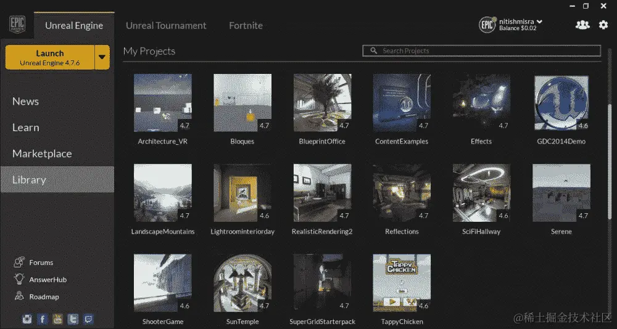The width and height of the screenshot is (617, 329).
Task: Click the Forums speech bubble icon
Action: (x=19, y=262)
